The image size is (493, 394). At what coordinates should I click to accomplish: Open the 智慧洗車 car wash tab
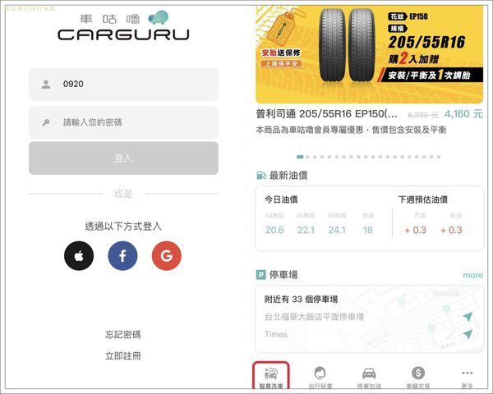pyautogui.click(x=270, y=377)
